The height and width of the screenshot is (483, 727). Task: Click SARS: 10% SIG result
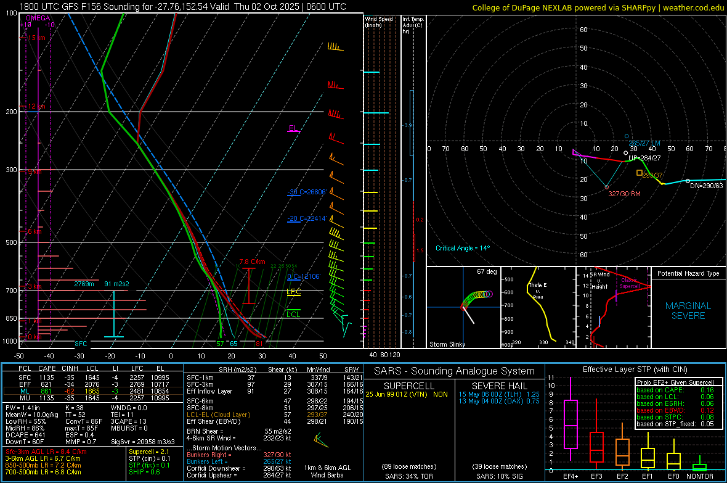point(499,476)
